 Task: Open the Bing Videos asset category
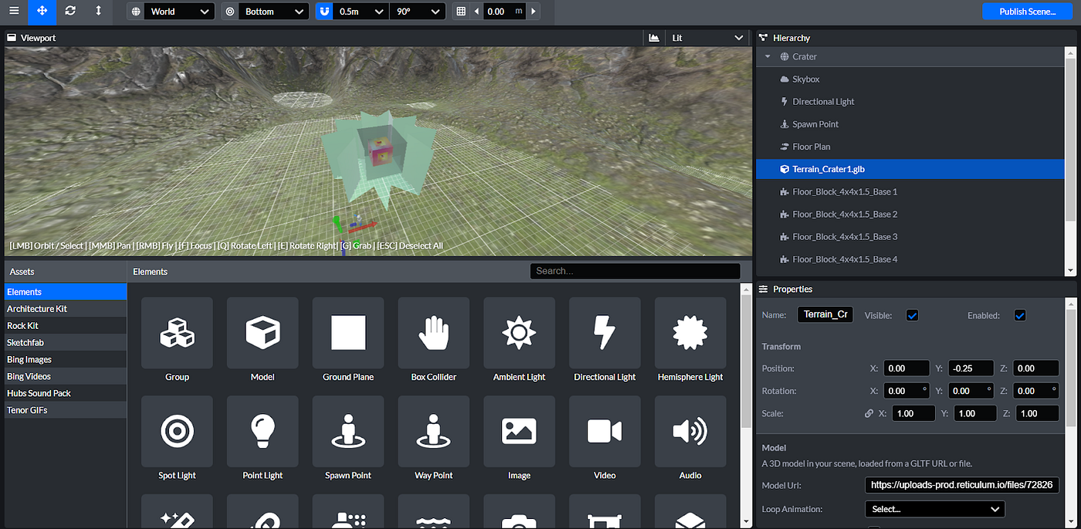click(66, 376)
